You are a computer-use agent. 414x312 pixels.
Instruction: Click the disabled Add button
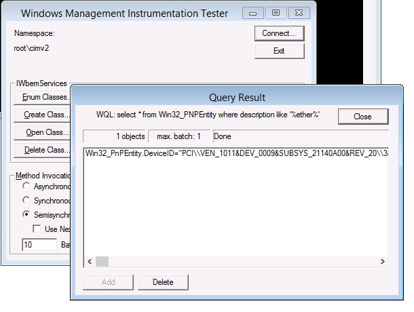coord(109,282)
